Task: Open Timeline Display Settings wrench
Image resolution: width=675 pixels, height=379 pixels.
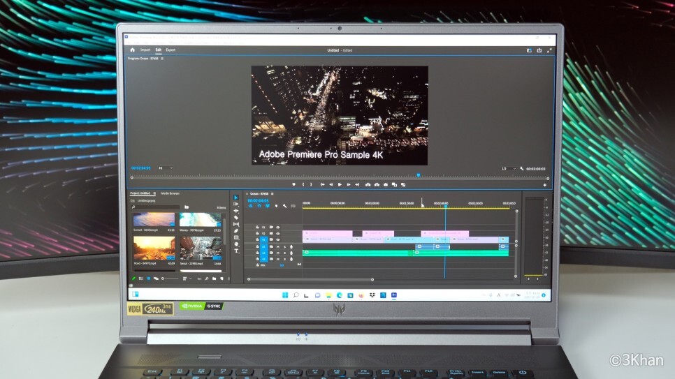Action: tap(284, 206)
